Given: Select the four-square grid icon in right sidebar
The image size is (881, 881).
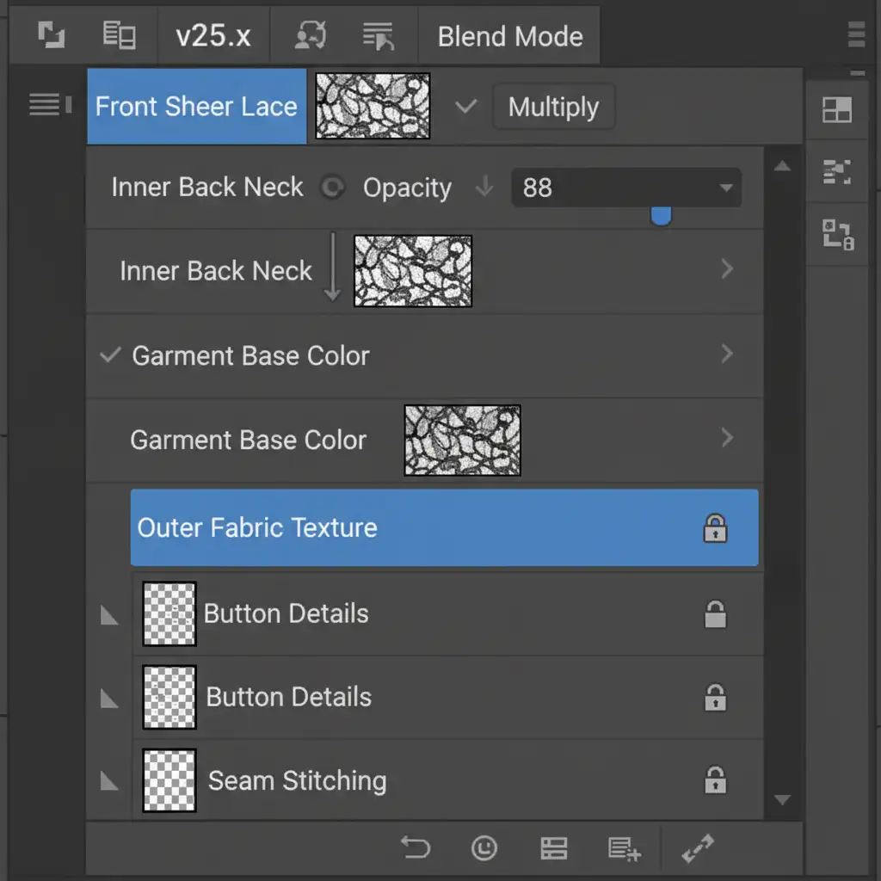Looking at the screenshot, I should click(x=836, y=109).
